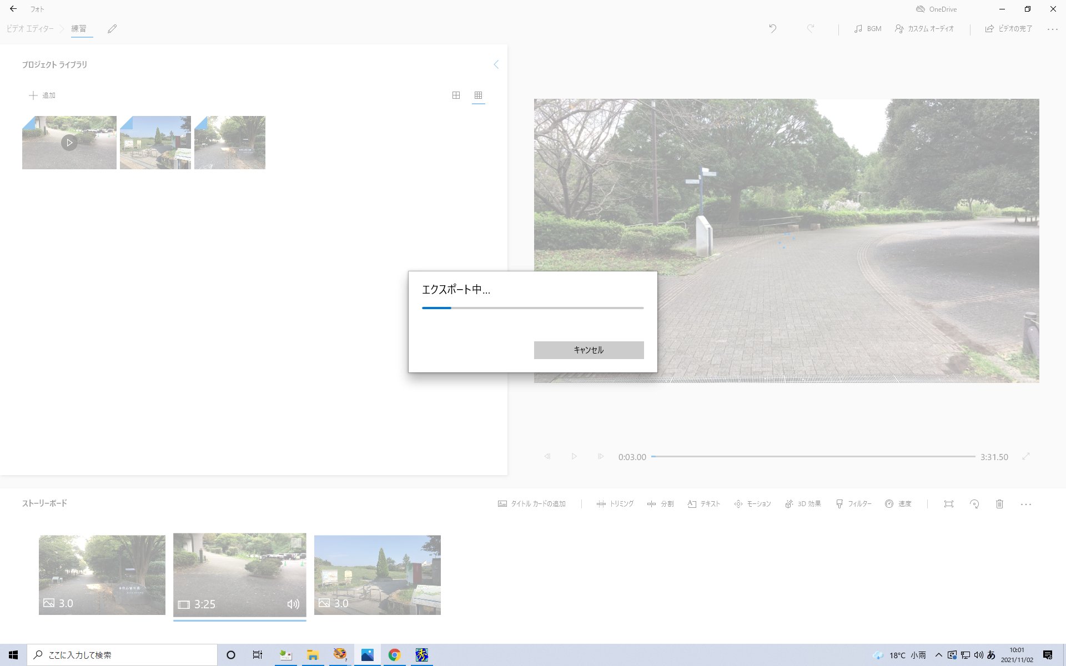
Task: Collapse the project library panel chevron
Action: point(496,64)
